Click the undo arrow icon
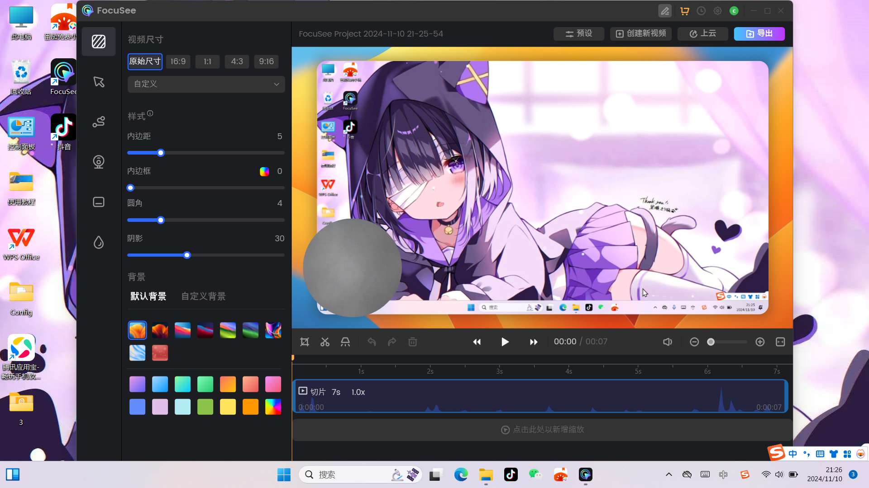 point(372,342)
